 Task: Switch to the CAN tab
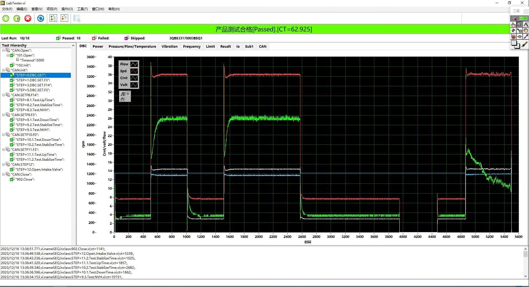coord(263,47)
